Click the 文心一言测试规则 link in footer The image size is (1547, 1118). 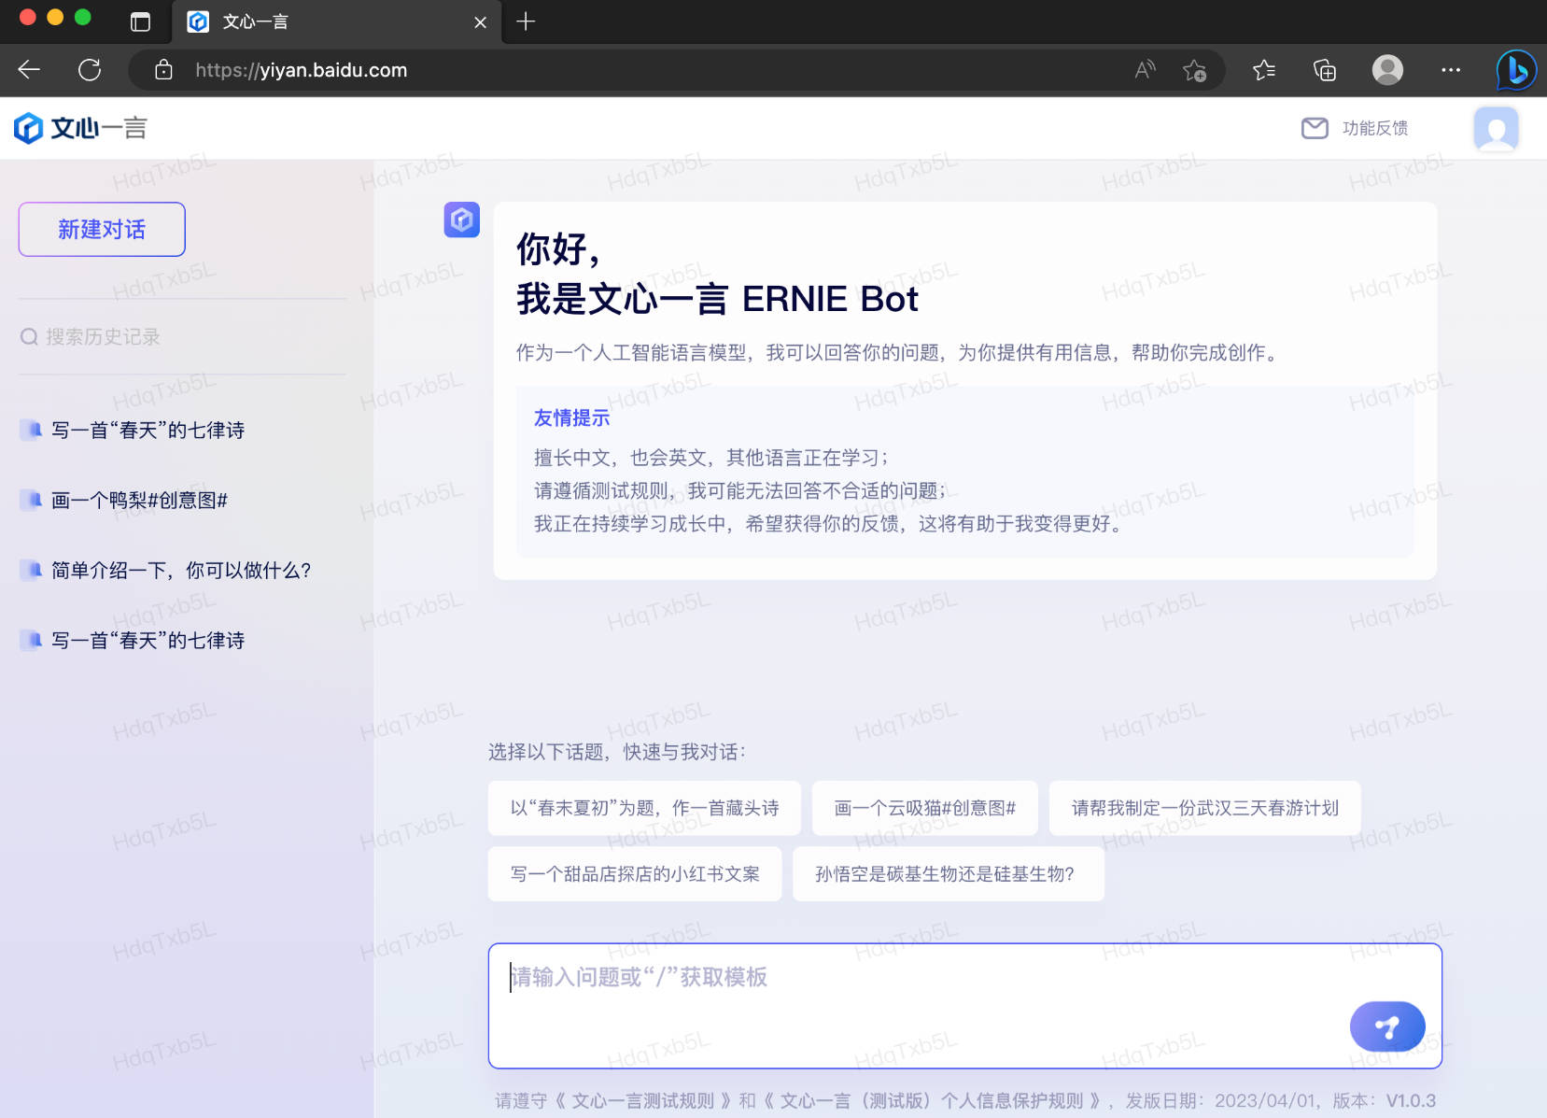pyautogui.click(x=642, y=1100)
